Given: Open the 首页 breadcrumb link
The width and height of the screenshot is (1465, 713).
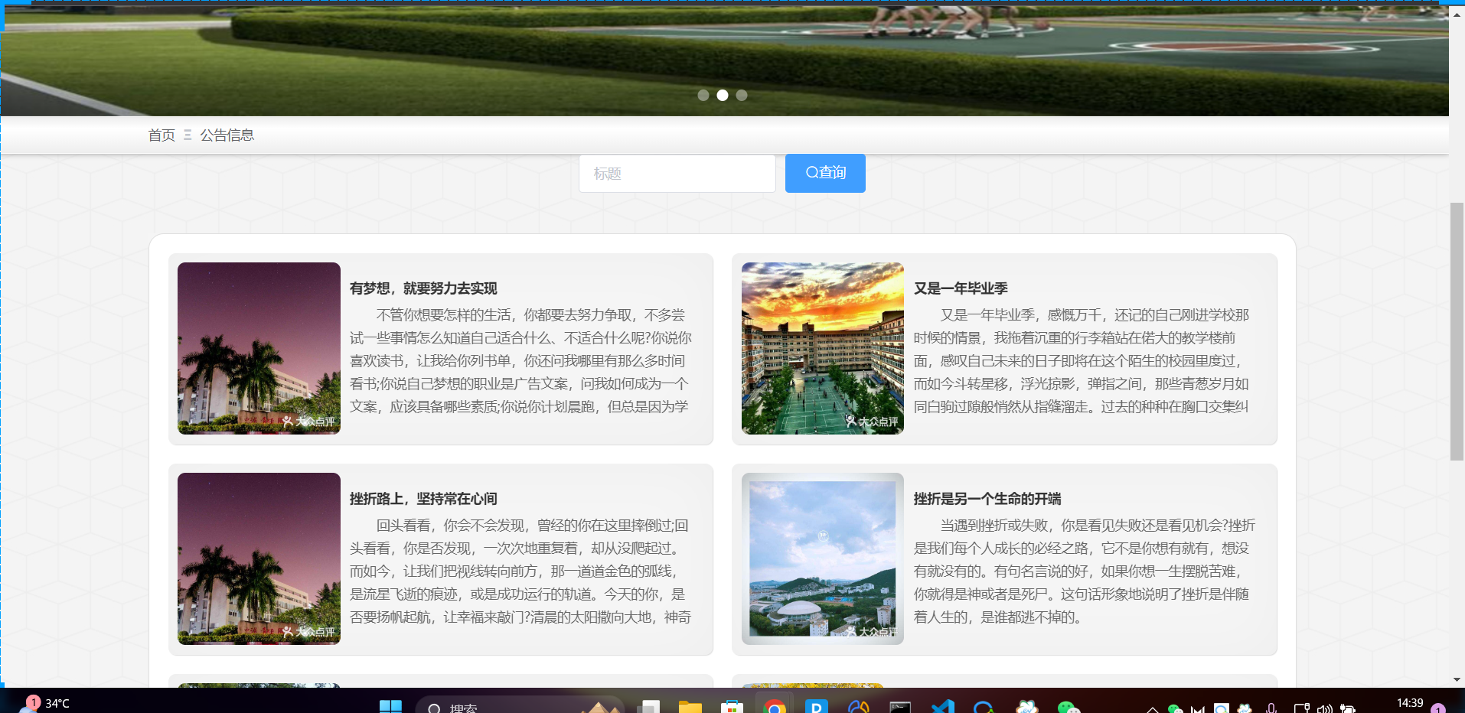Looking at the screenshot, I should (x=162, y=135).
